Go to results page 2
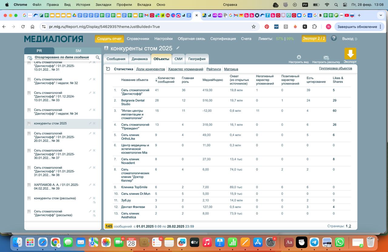This screenshot has width=388, height=252. pos(350,226)
